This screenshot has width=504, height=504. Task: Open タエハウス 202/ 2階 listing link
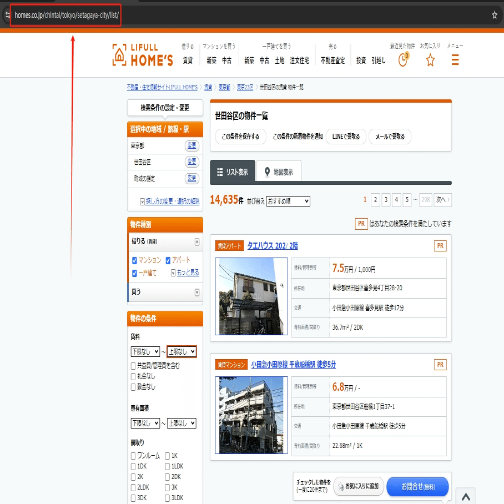pyautogui.click(x=272, y=246)
